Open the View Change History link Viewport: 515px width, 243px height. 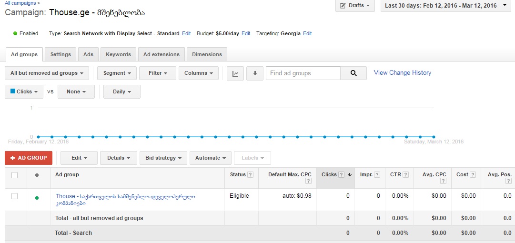coord(403,73)
